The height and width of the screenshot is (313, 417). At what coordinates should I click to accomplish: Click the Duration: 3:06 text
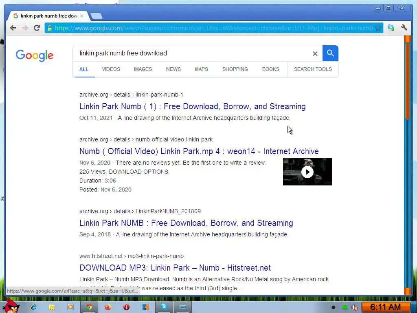click(98, 181)
